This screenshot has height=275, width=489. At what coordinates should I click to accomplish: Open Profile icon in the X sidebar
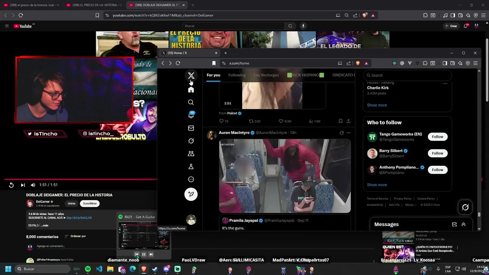coord(191,167)
